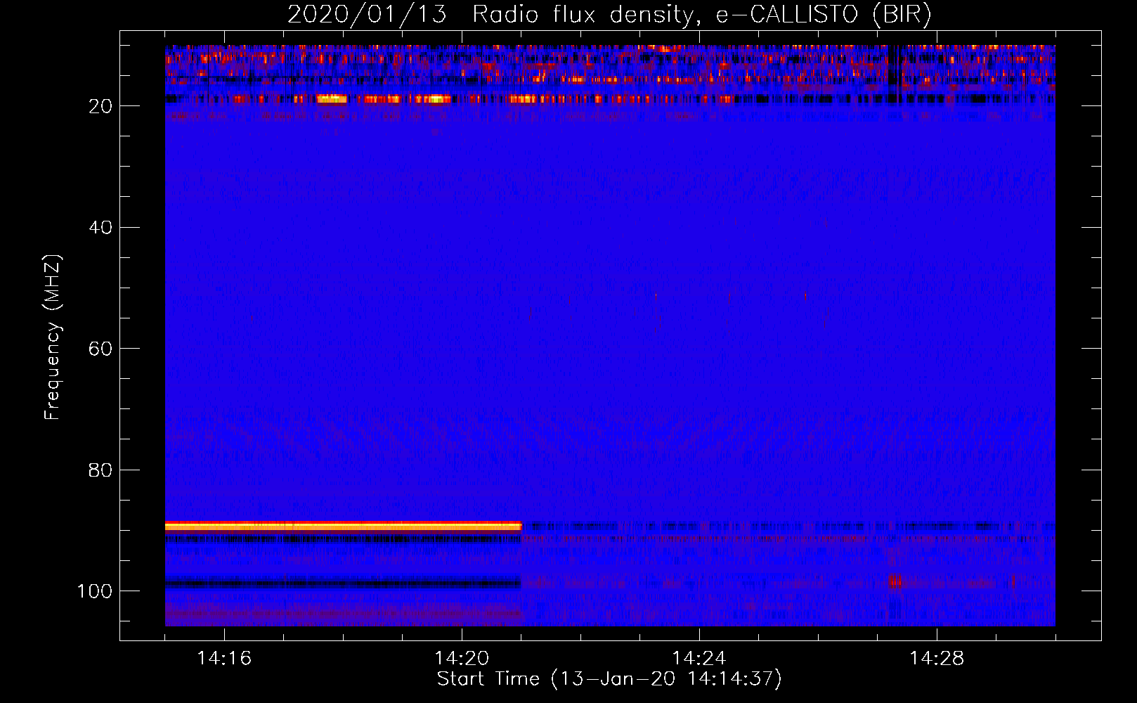Click the bright yellow burst at 19 MHz near 14:18

[x=332, y=99]
